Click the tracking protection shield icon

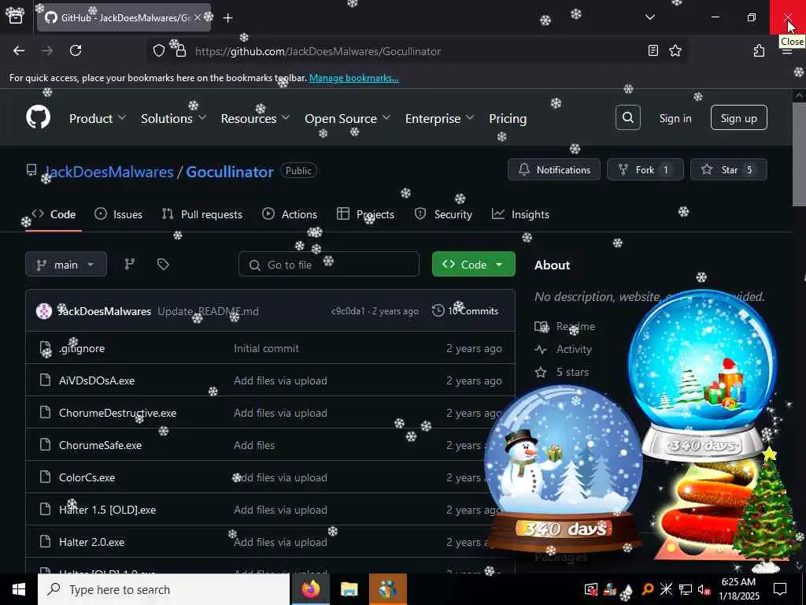[x=159, y=50]
